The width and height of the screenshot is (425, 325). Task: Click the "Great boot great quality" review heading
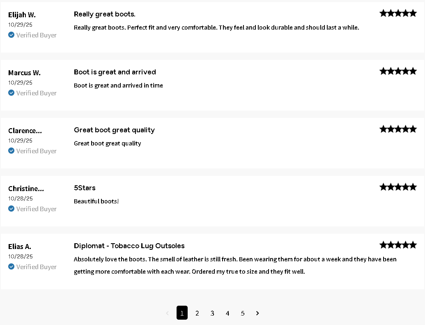coord(114,130)
